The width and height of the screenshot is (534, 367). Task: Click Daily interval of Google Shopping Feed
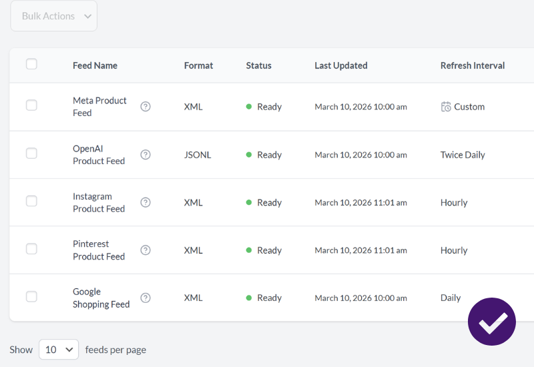point(451,298)
